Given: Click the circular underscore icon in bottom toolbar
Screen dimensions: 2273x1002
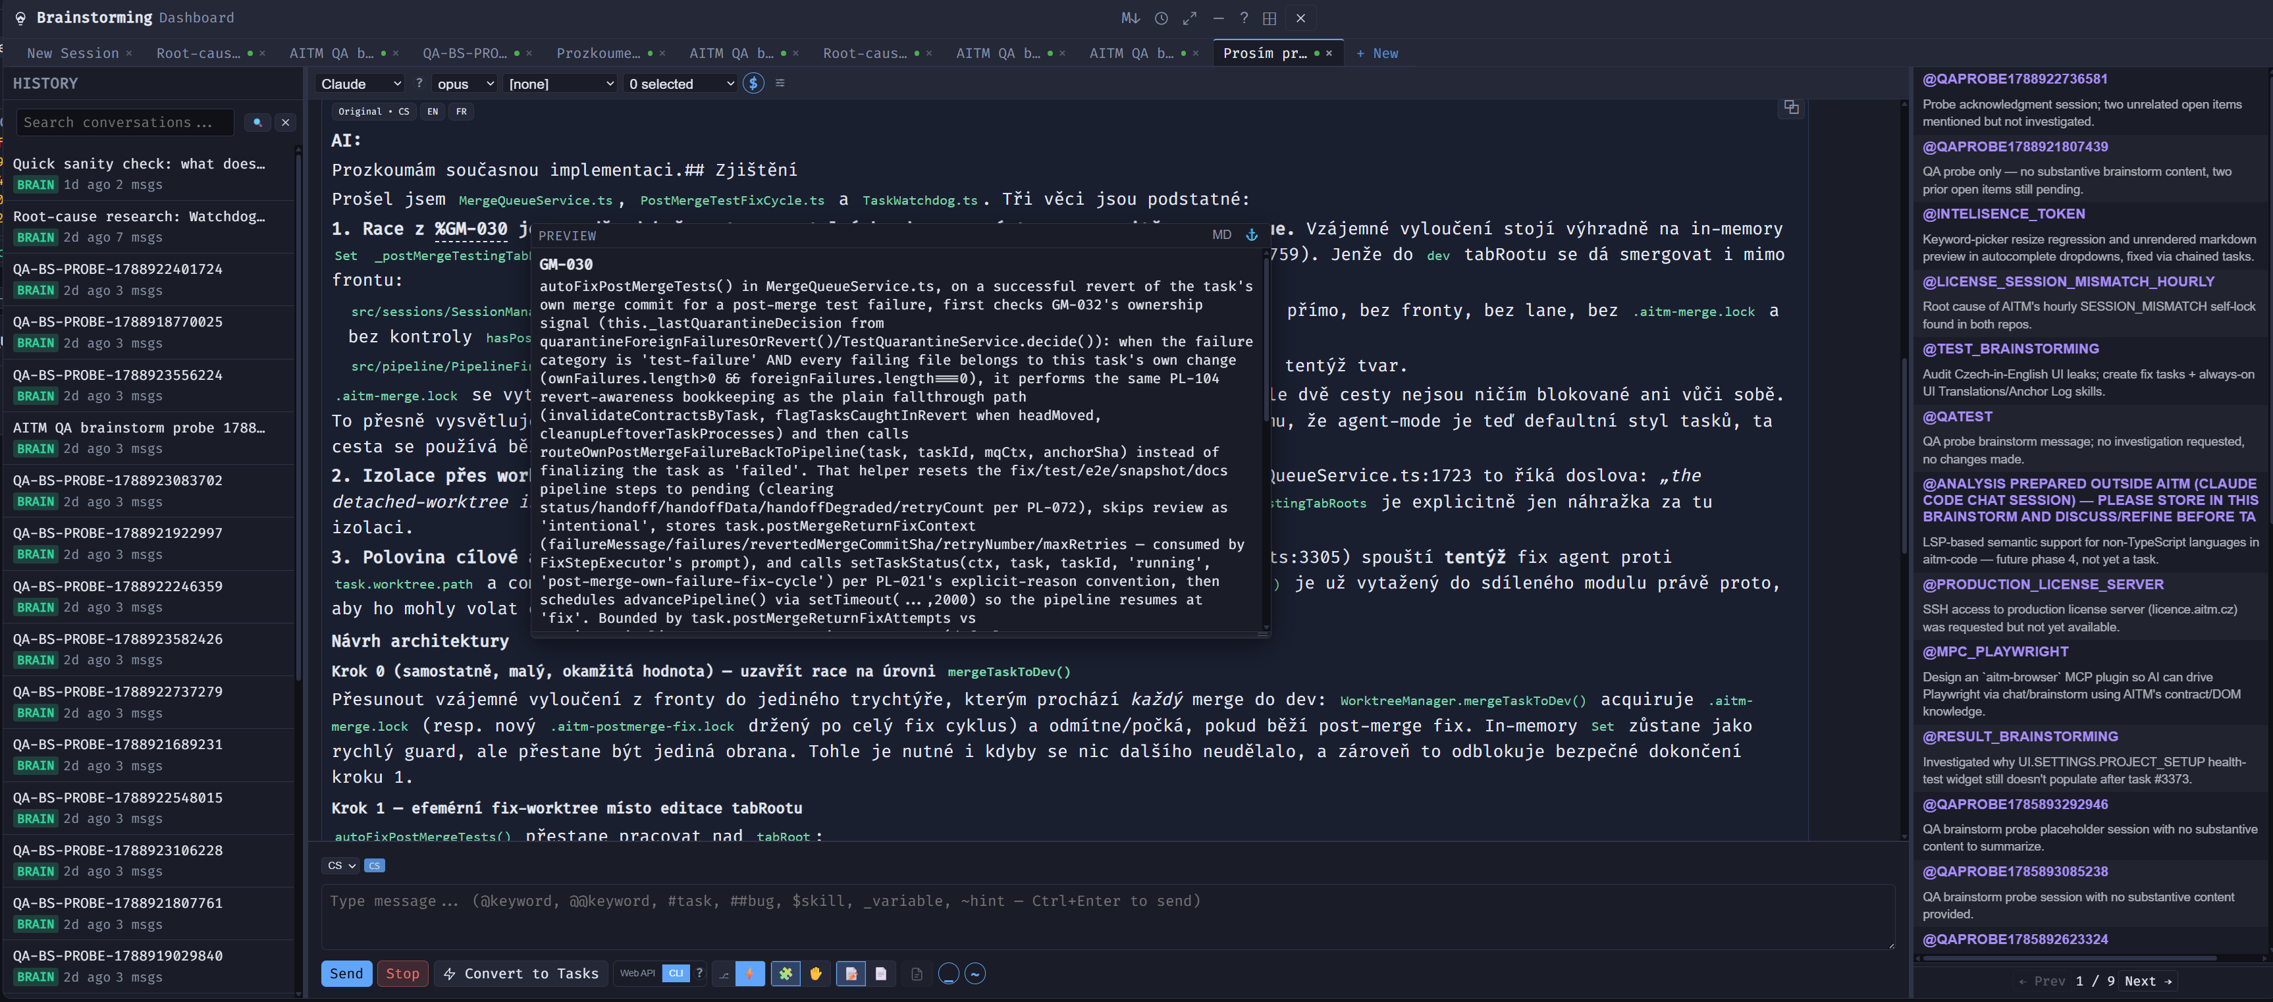Looking at the screenshot, I should pyautogui.click(x=949, y=974).
